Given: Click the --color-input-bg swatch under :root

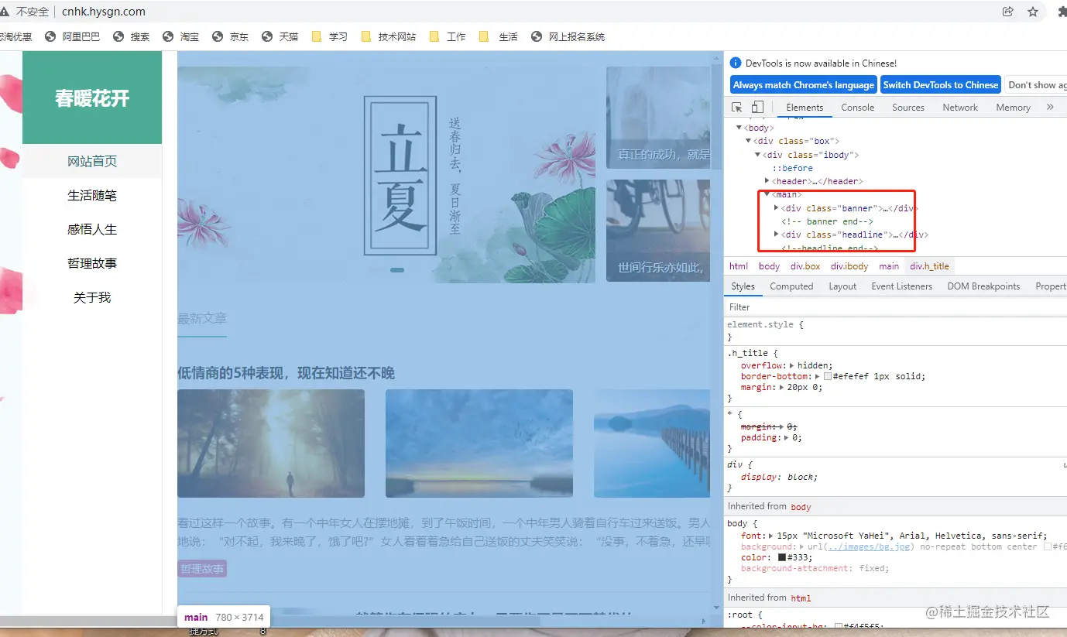Looking at the screenshot, I should click(x=839, y=627).
